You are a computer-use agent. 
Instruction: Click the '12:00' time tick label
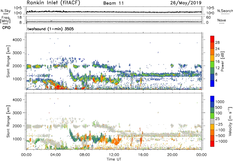(114, 155)
